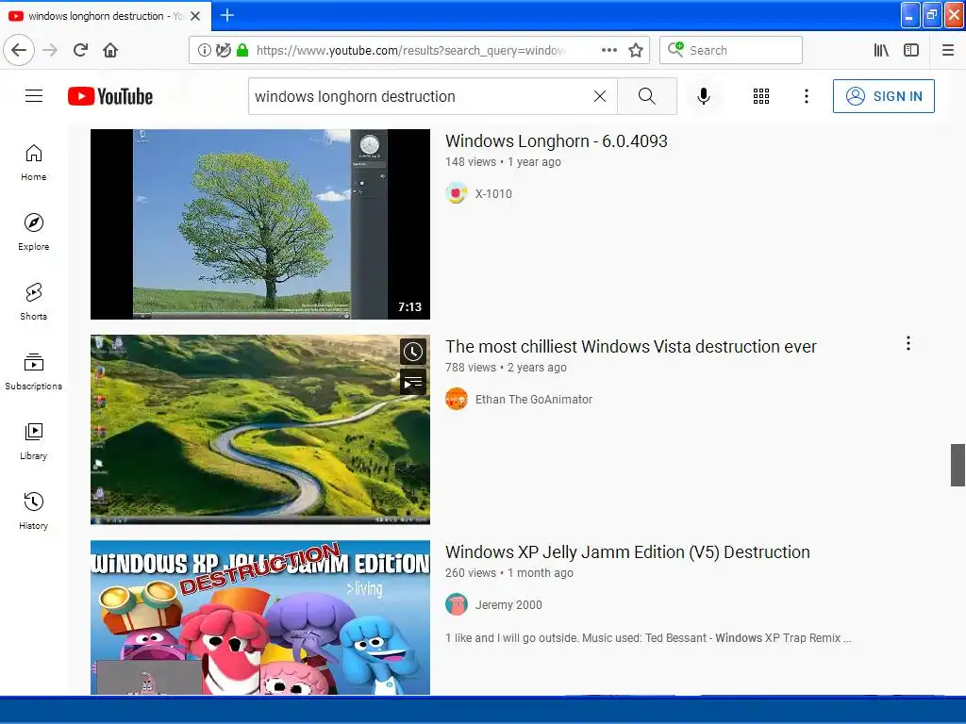Click the browser Search box
This screenshot has height=724, width=966.
point(731,50)
